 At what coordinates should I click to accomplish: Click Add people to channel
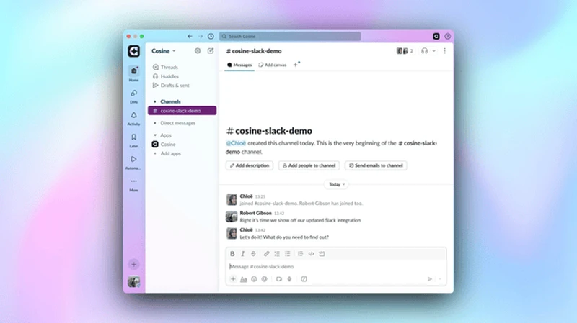pyautogui.click(x=309, y=165)
